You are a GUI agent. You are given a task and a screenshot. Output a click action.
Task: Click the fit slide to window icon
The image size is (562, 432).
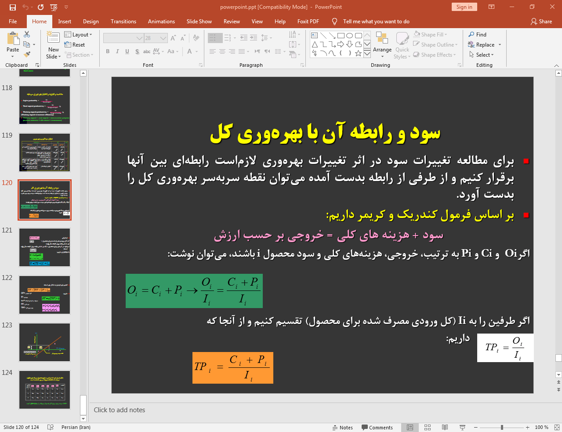[x=556, y=427]
